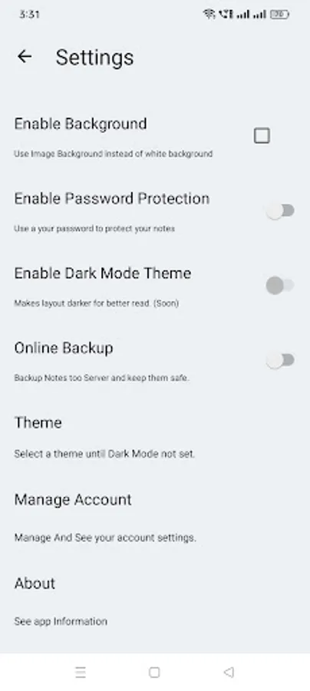Tap 'See app Information' description
This screenshot has height=691, width=310.
[61, 621]
